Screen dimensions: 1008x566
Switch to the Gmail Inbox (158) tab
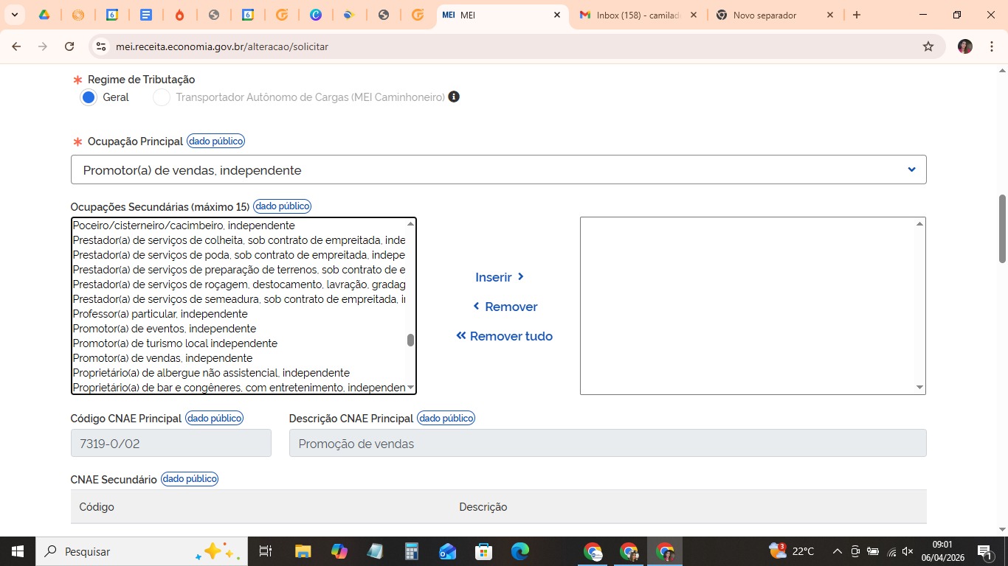tap(638, 15)
